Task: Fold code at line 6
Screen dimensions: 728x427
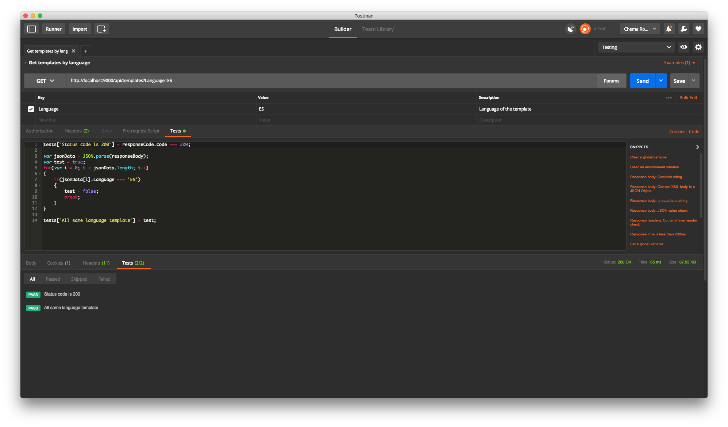Action: pyautogui.click(x=39, y=174)
